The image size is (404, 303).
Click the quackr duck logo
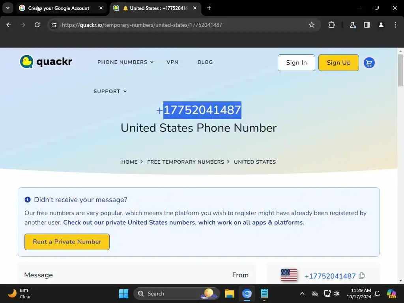click(46, 62)
